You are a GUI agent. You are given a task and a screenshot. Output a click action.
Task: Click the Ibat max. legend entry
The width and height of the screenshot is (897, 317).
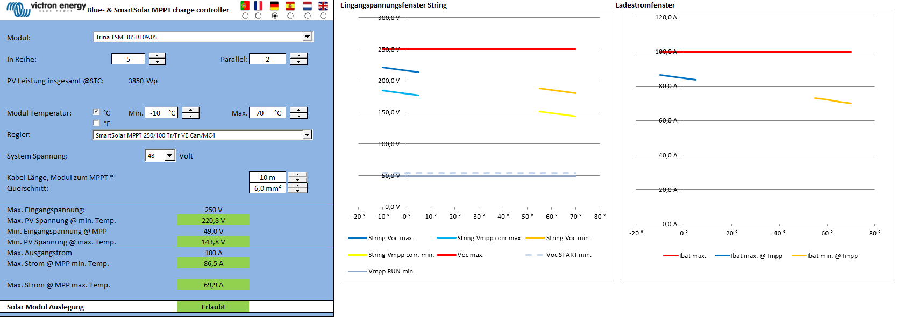(x=685, y=256)
